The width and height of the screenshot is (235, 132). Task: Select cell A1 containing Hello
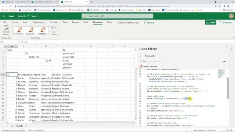pos(12,50)
